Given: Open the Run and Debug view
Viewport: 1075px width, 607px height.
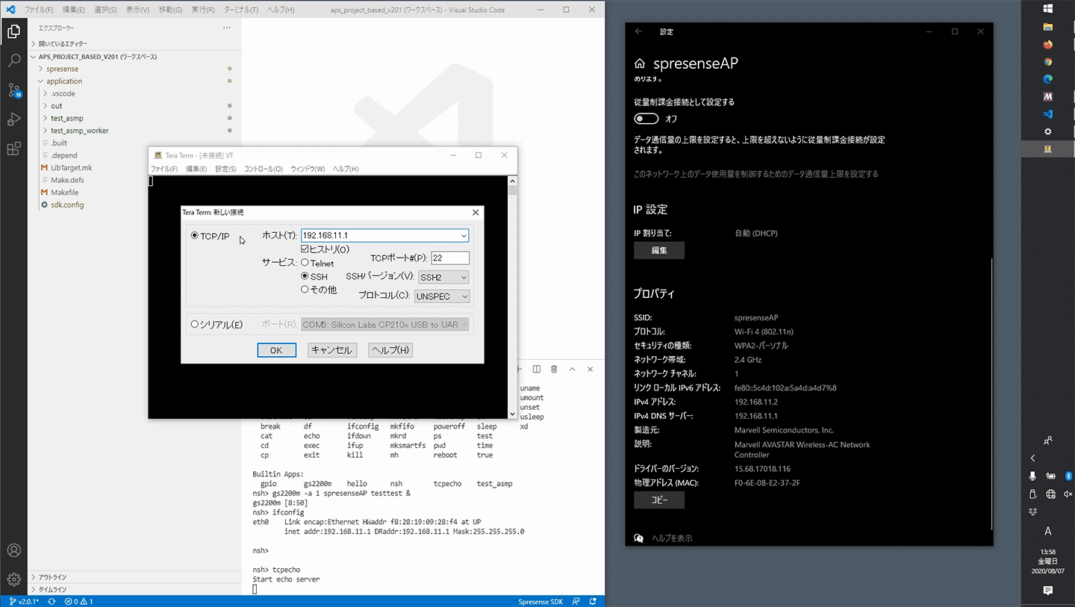Looking at the screenshot, I should click(x=13, y=119).
